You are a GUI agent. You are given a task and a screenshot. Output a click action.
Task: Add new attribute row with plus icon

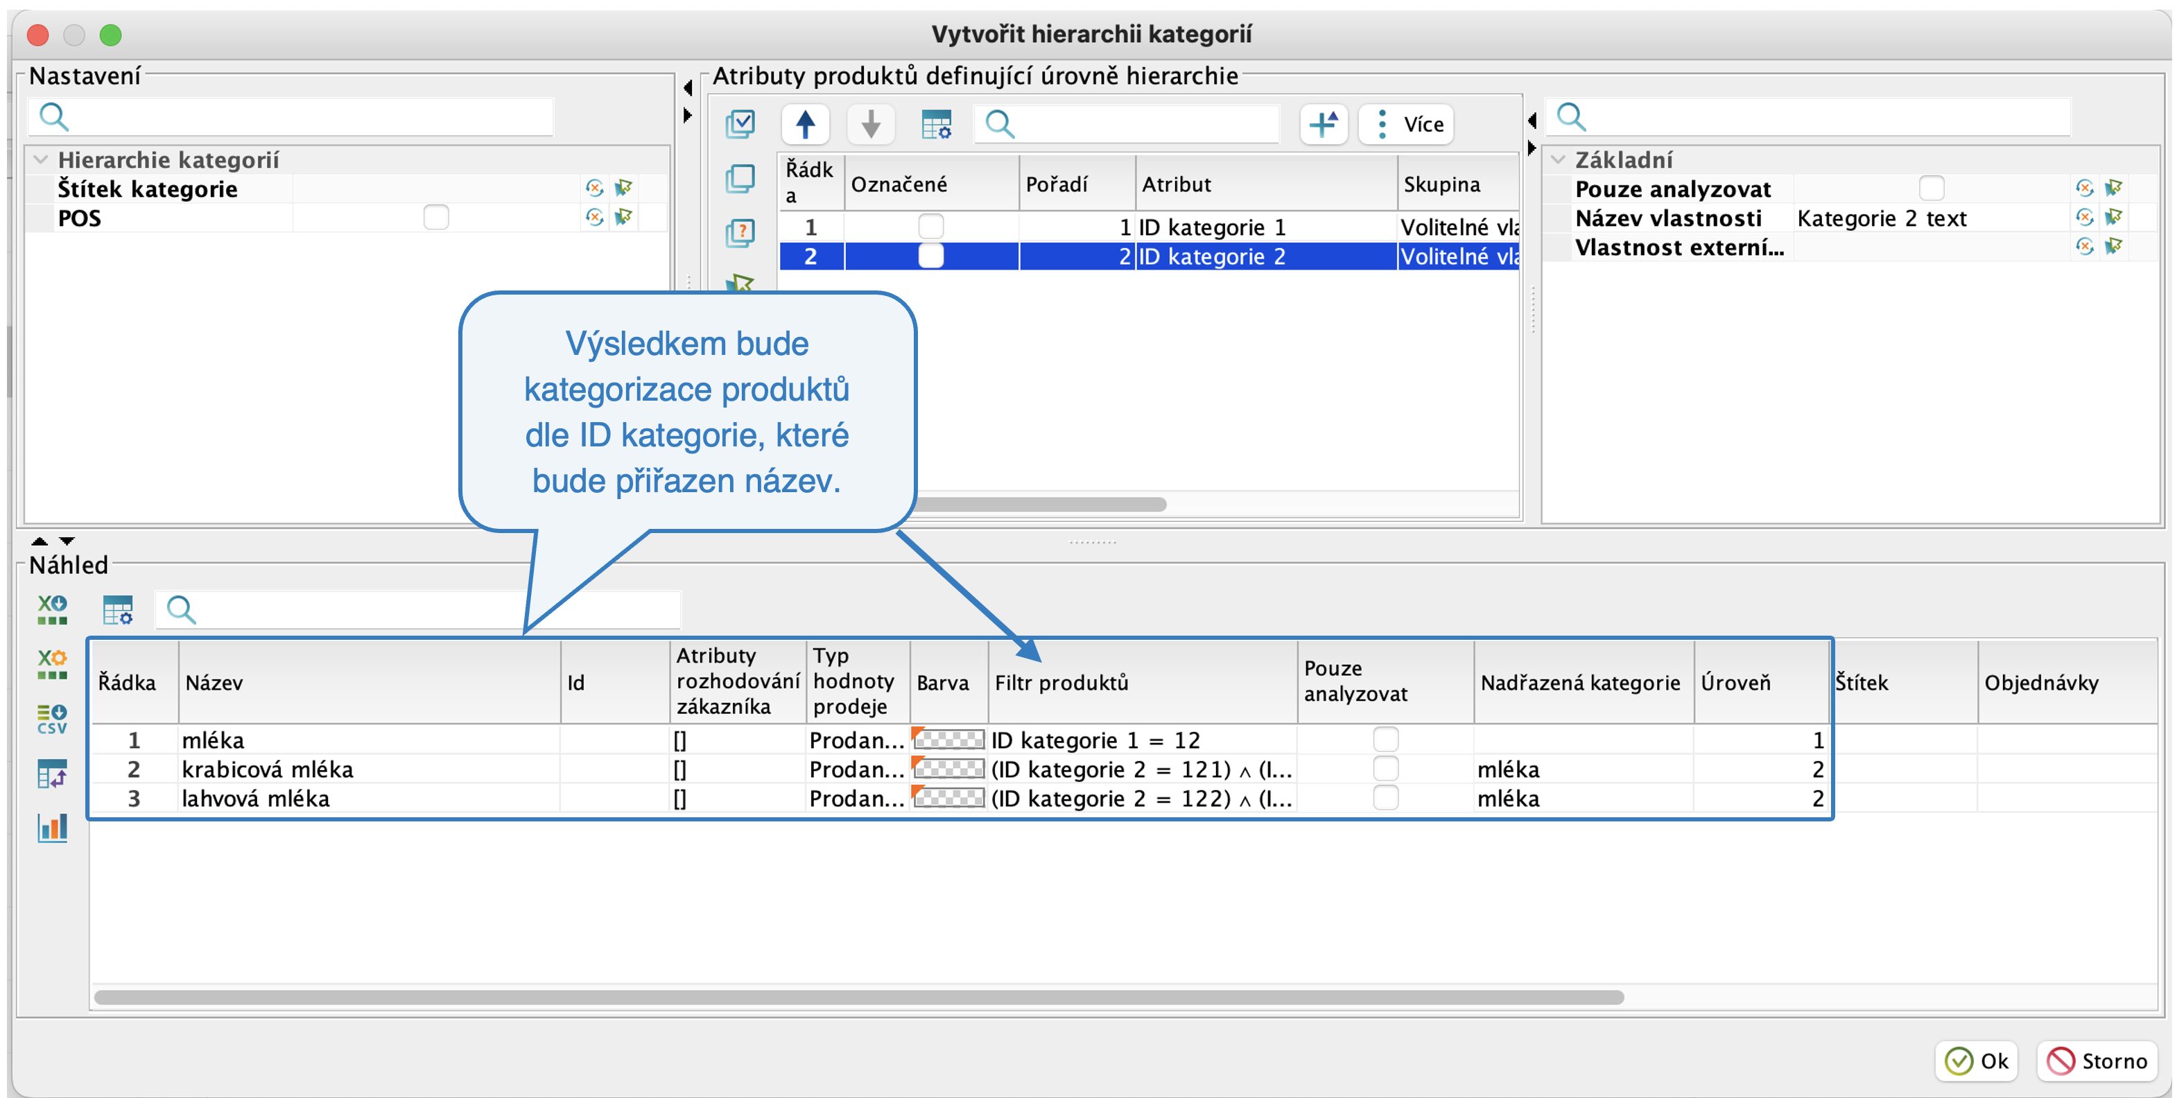1324,124
